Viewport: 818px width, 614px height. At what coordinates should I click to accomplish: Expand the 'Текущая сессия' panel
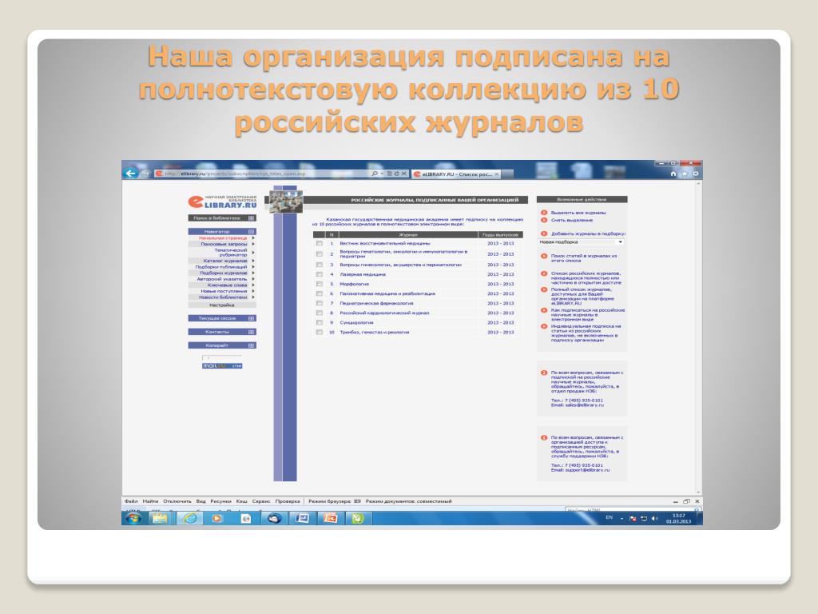251,318
